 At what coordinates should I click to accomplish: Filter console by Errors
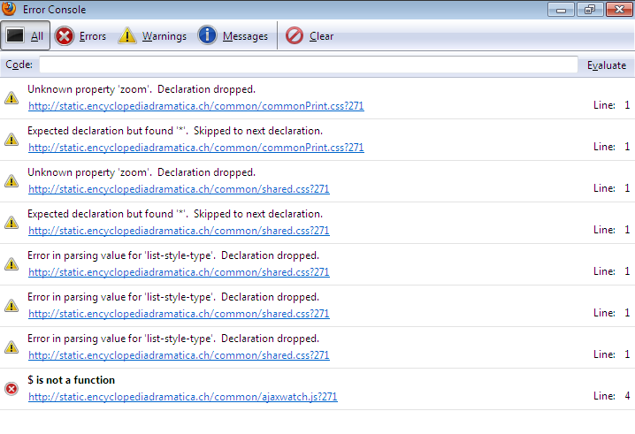click(80, 36)
